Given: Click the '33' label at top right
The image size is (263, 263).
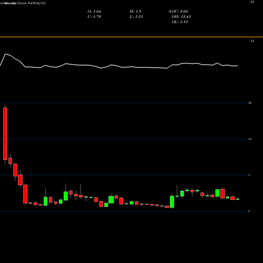Looking at the screenshot, I should click(252, 2).
